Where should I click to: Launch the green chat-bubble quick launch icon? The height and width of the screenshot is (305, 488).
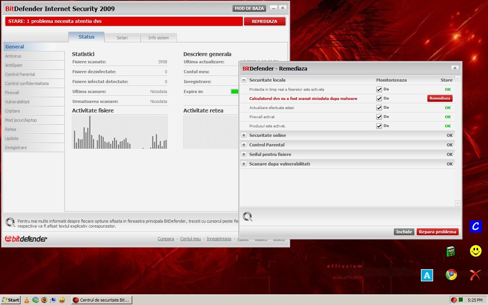pyautogui.click(x=35, y=300)
